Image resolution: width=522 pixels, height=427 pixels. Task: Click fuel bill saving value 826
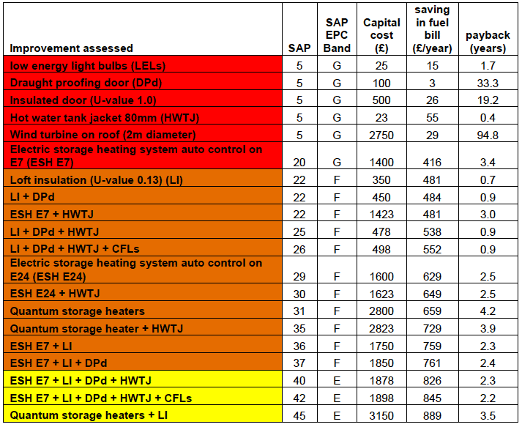432,381
